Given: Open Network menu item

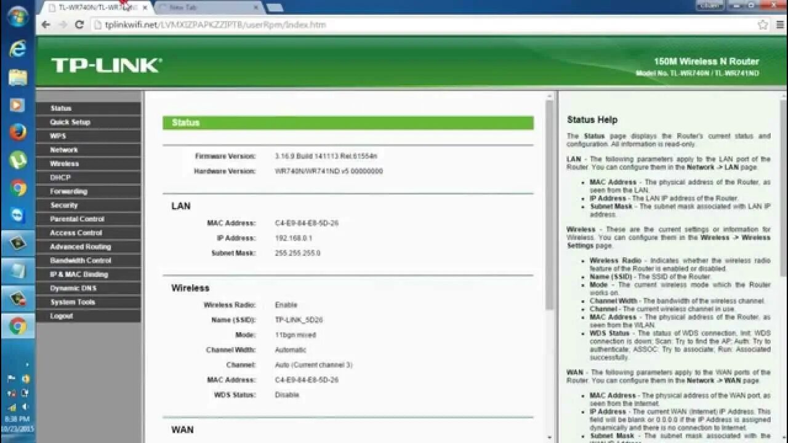Looking at the screenshot, I should pyautogui.click(x=88, y=150).
